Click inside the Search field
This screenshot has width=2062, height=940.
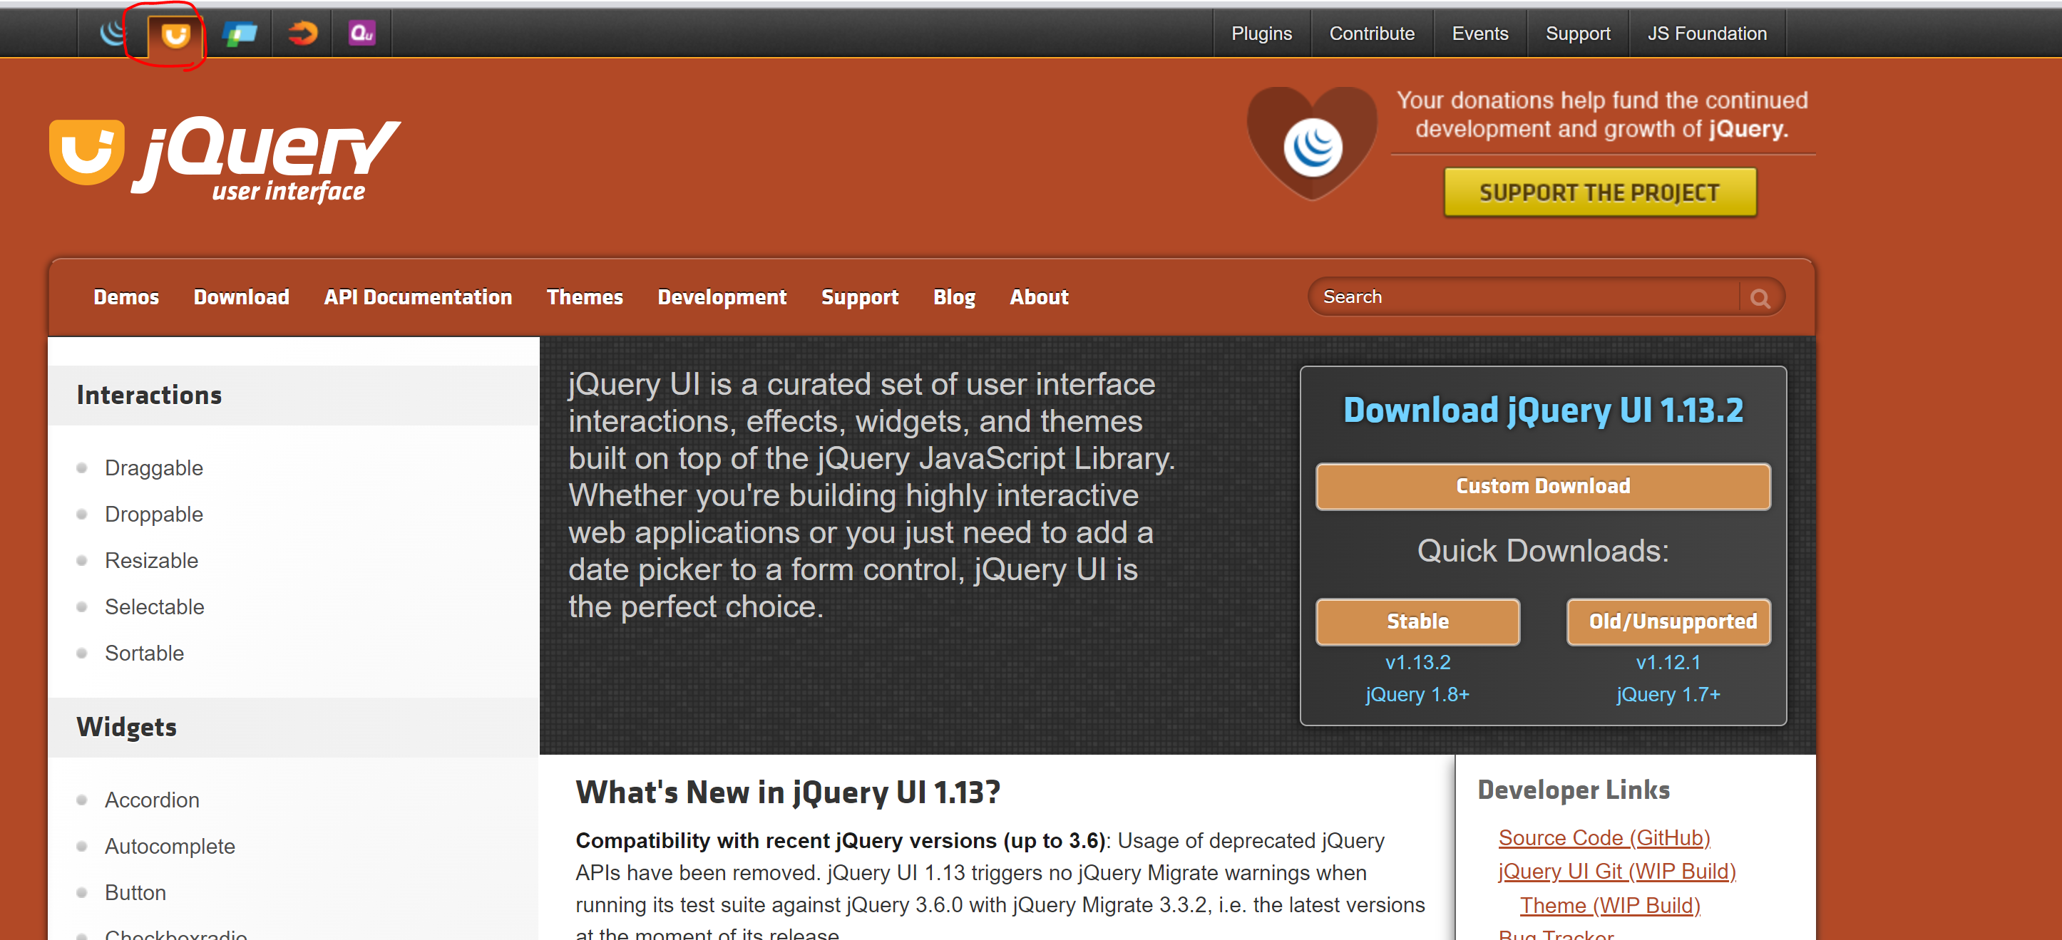pos(1521,298)
